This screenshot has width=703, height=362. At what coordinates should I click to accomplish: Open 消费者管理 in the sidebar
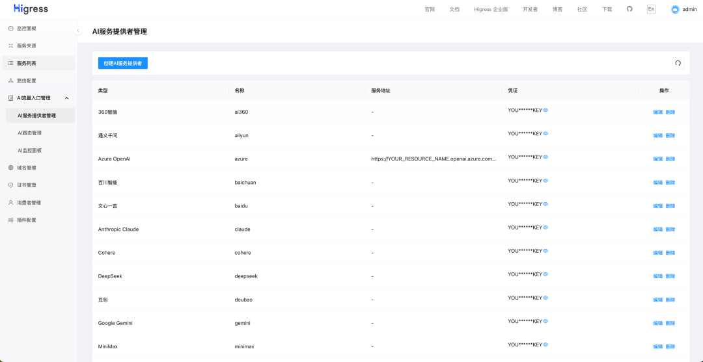tap(38, 203)
